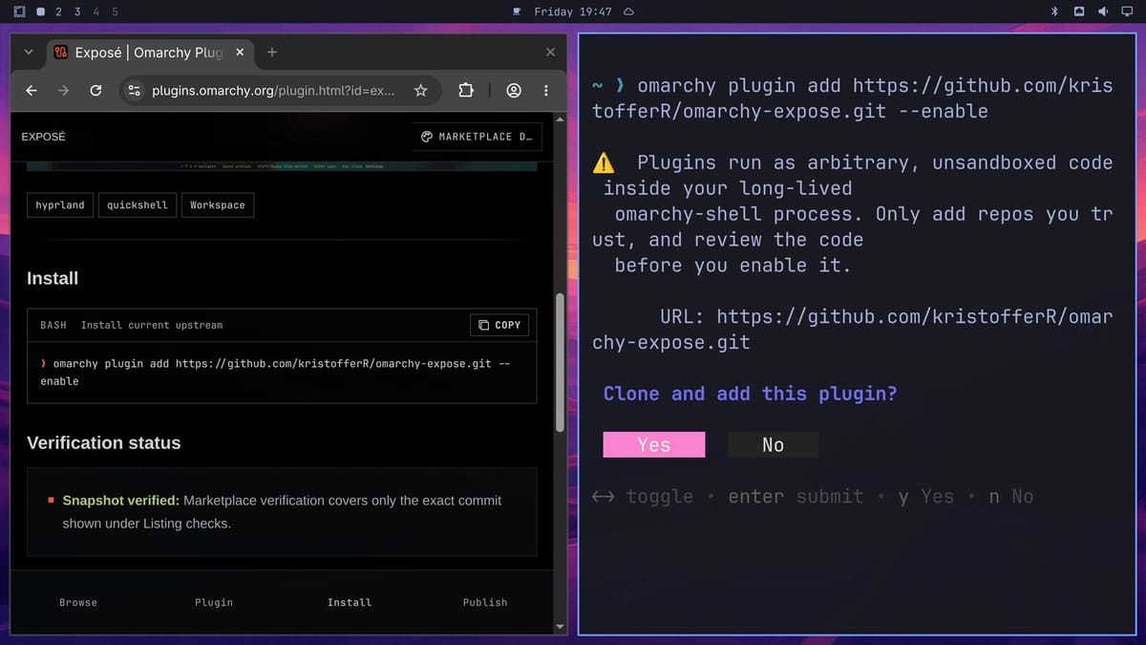Open the network tray icon
Image resolution: width=1146 pixels, height=645 pixels.
coord(1079,11)
